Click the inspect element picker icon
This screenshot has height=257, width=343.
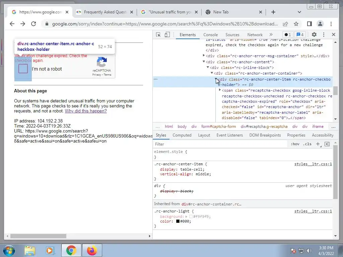[158, 35]
